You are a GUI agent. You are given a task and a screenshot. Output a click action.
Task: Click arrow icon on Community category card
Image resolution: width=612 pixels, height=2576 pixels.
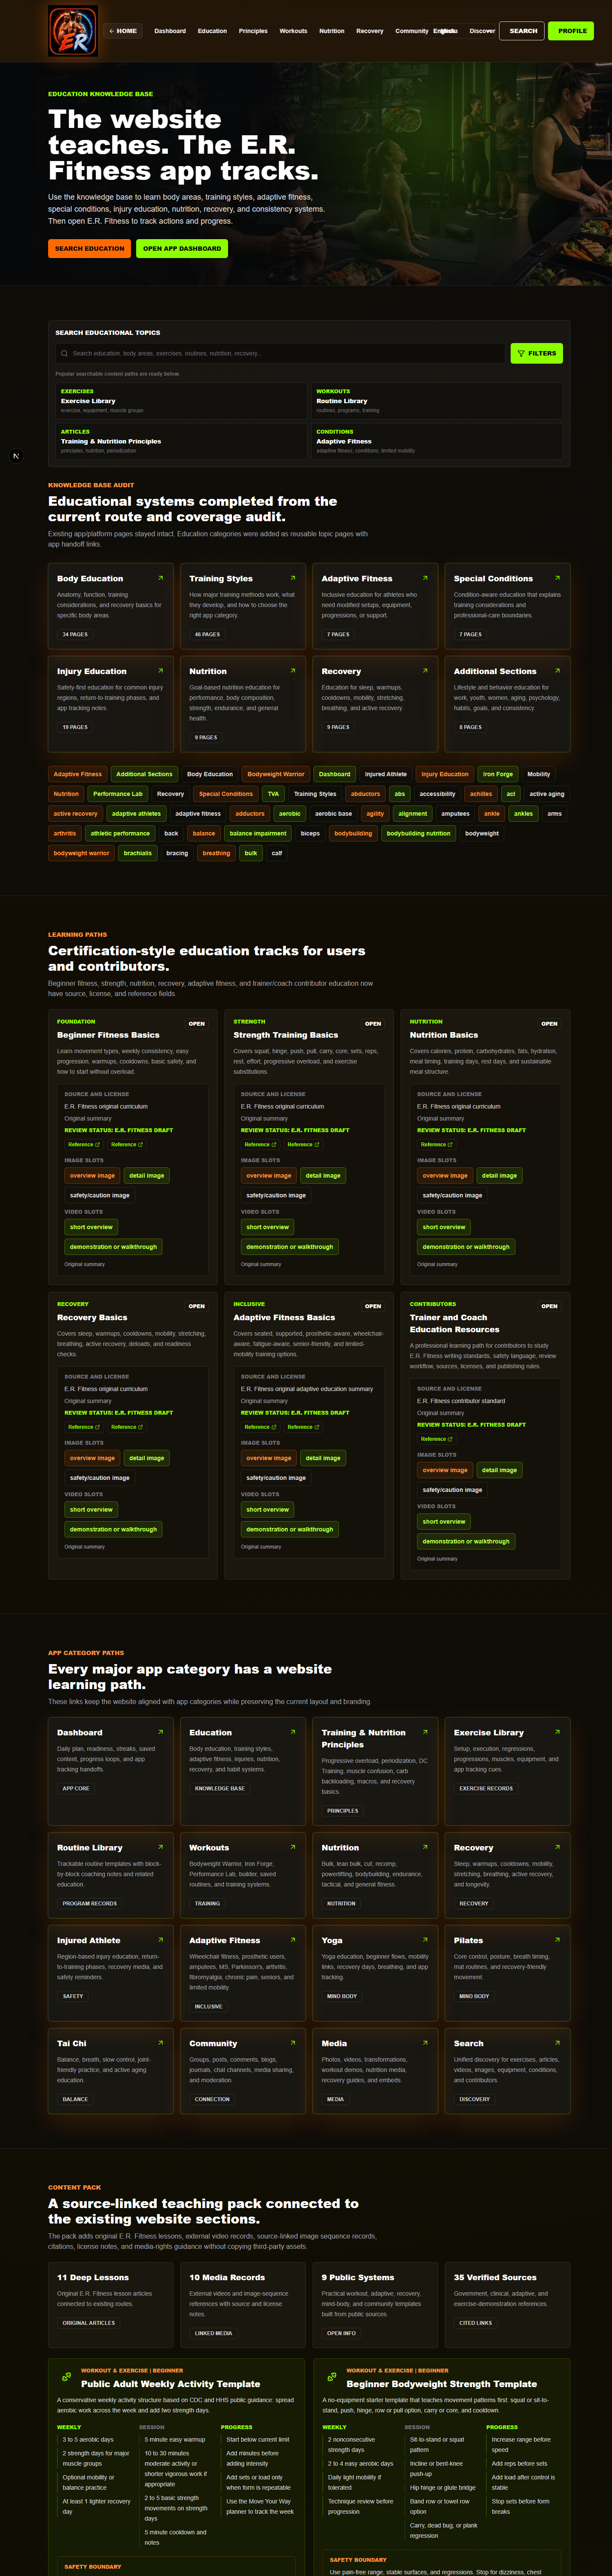[x=293, y=2043]
